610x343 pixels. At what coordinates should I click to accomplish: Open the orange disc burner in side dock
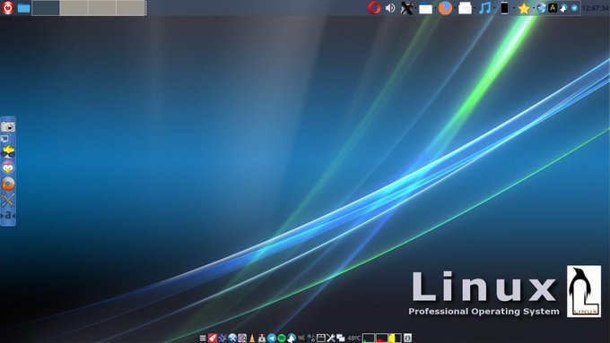8,184
